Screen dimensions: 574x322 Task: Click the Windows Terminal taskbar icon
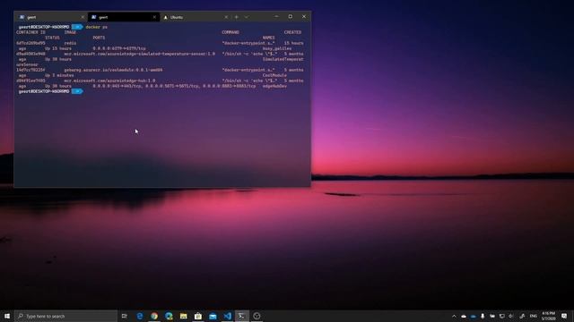tap(242, 316)
